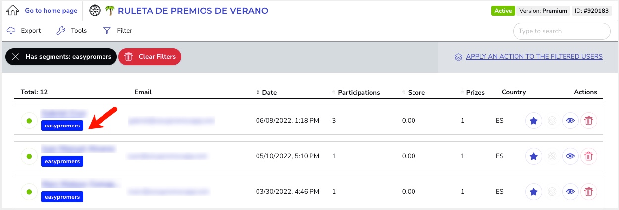Image resolution: width=619 pixels, height=210 pixels.
Task: Star the 03/30/2022 participant row
Action: click(x=534, y=191)
